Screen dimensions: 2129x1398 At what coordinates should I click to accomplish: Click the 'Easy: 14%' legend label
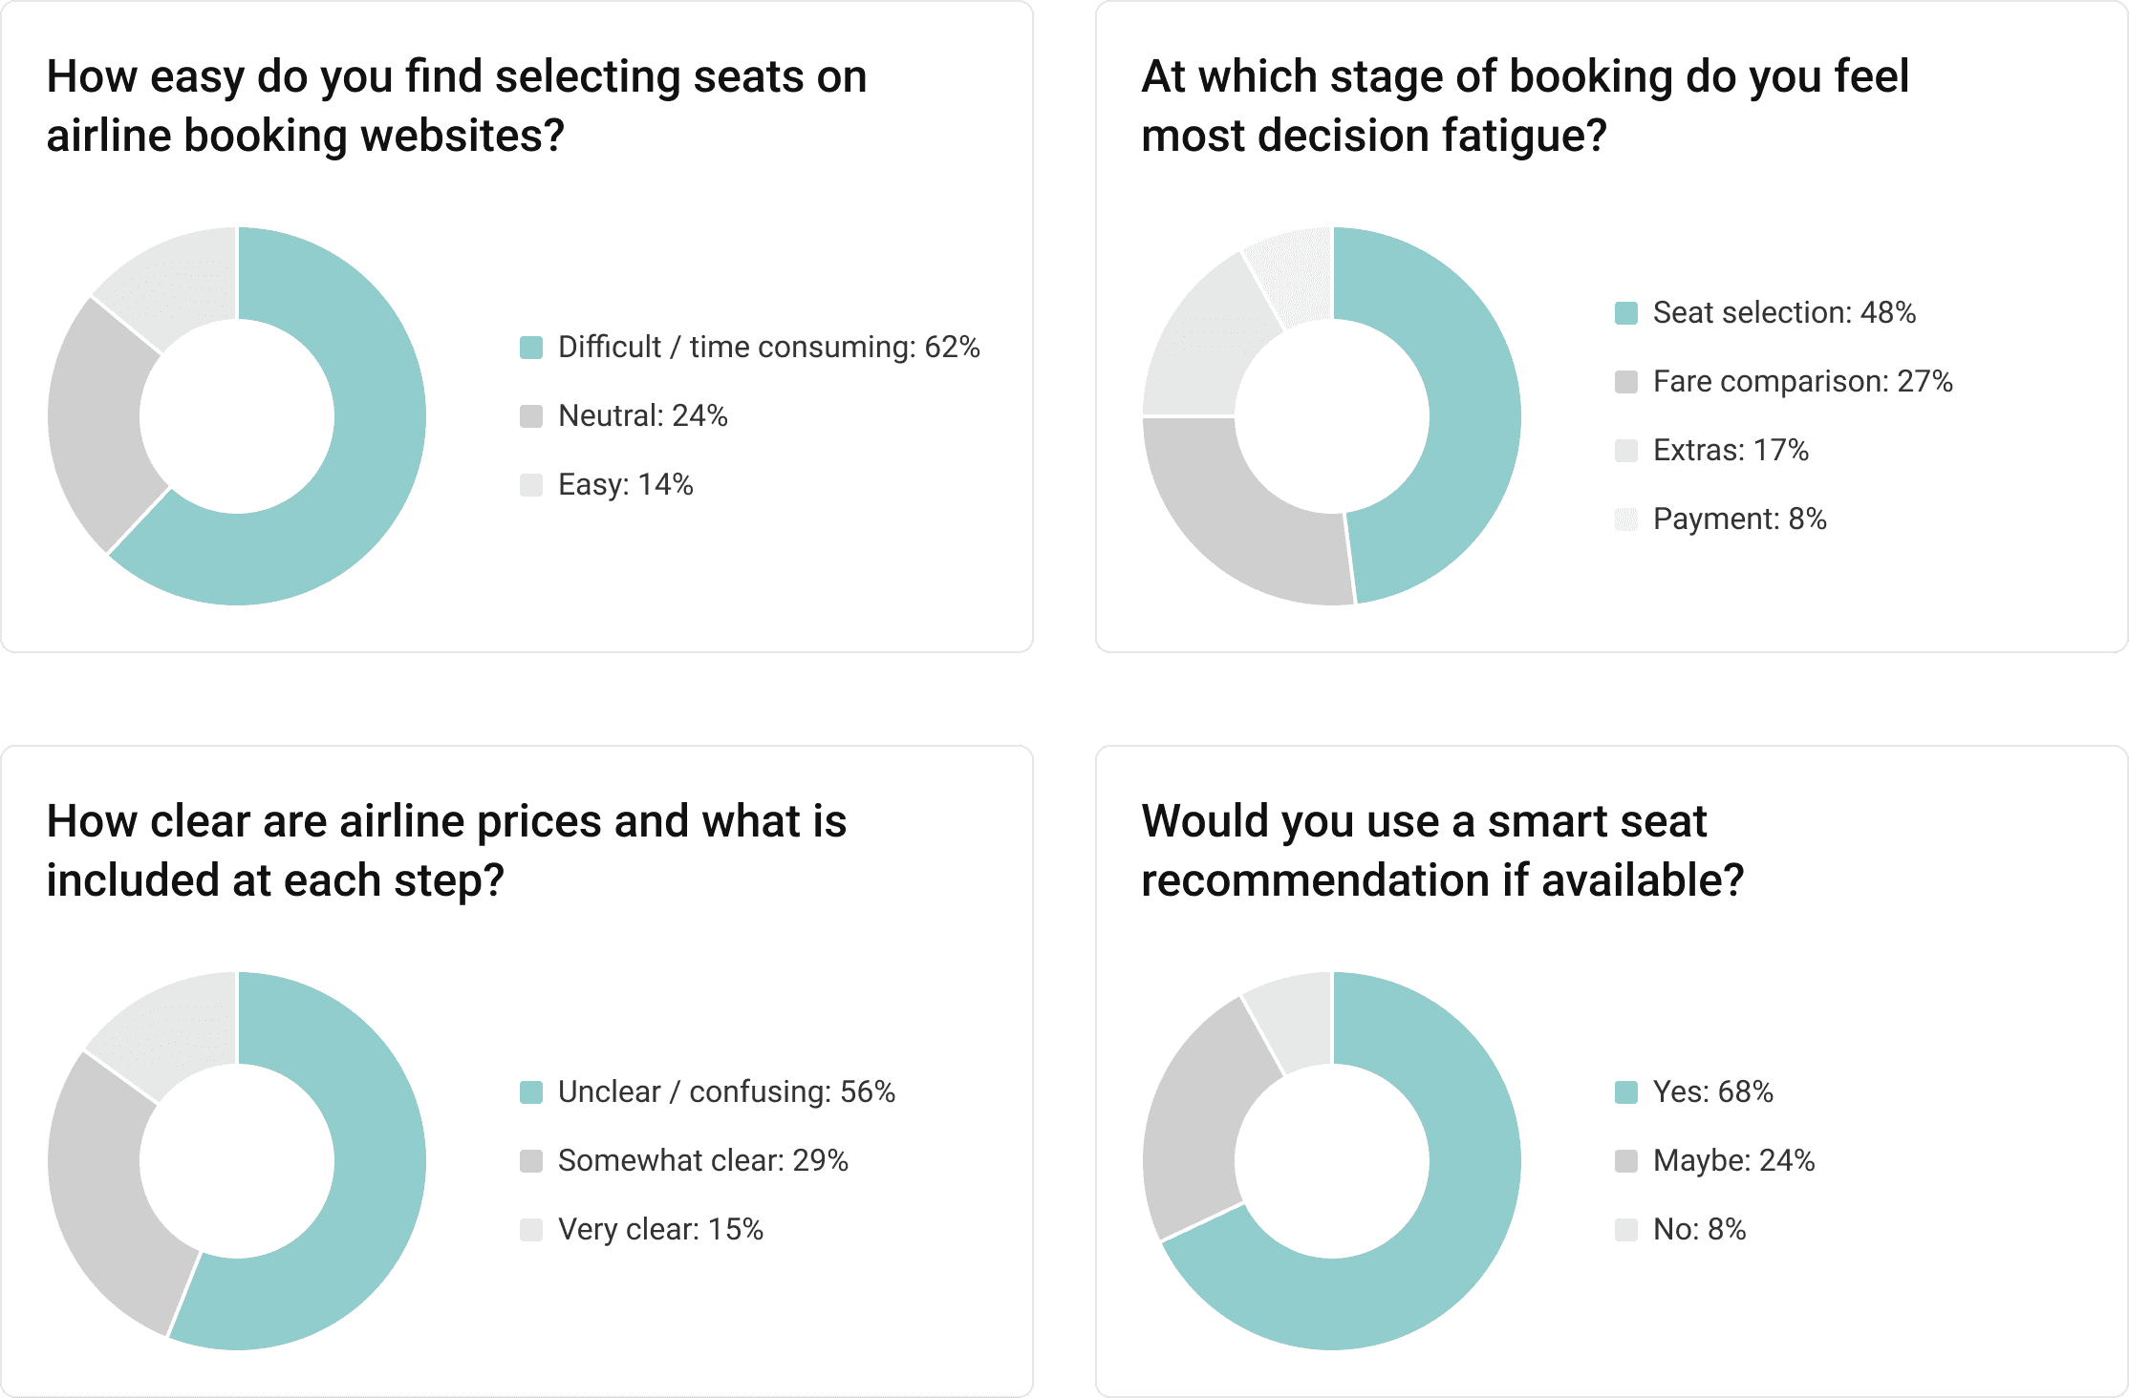coord(625,485)
